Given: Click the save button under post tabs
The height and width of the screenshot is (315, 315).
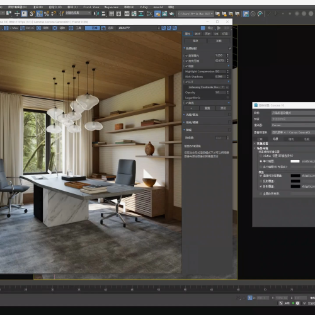Looking at the screenshot, I should tap(195, 41).
